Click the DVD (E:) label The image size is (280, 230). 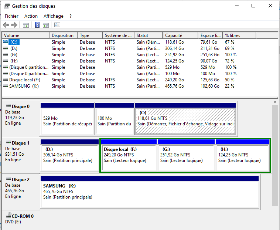pyautogui.click(x=13, y=222)
